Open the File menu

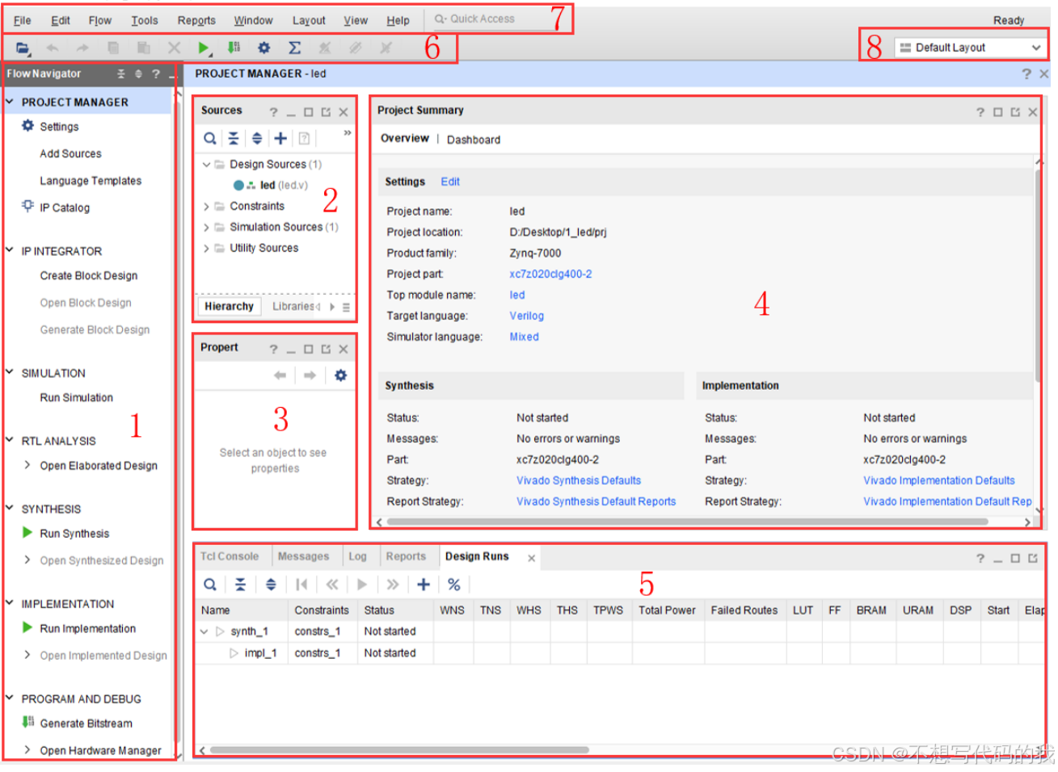tap(23, 20)
